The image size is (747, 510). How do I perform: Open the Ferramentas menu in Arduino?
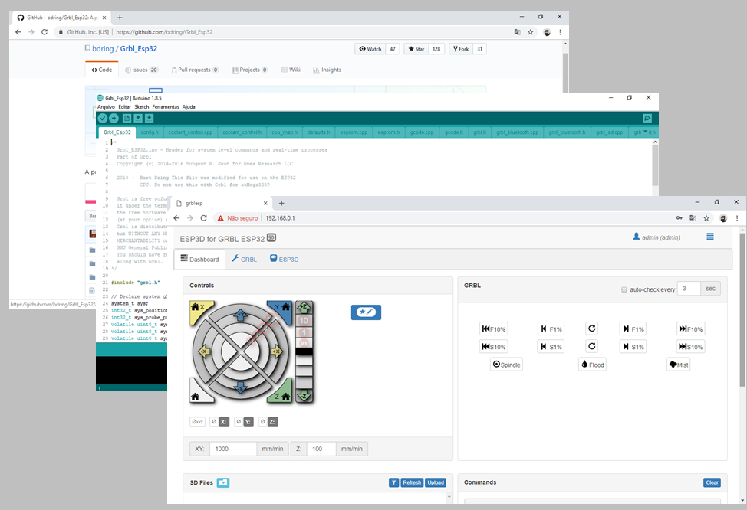pyautogui.click(x=166, y=107)
